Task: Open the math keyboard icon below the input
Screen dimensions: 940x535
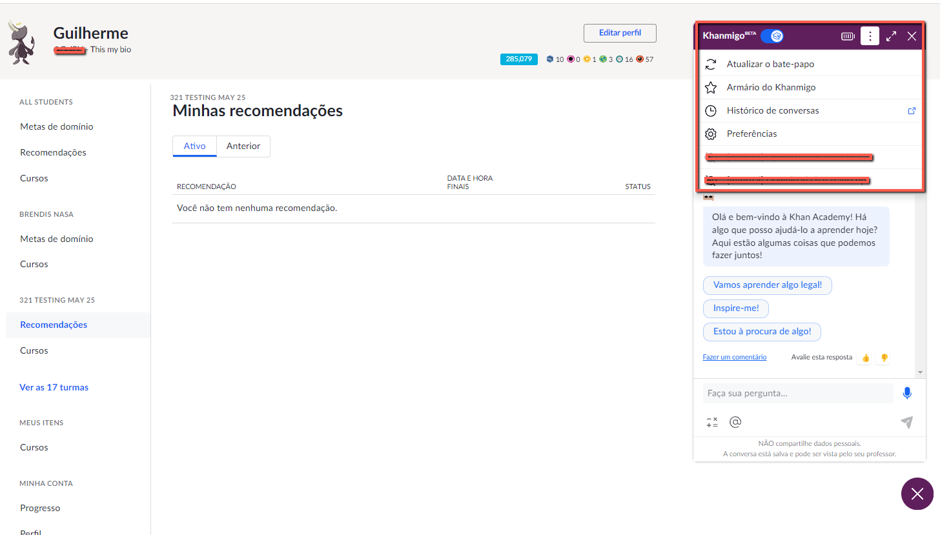Action: pyautogui.click(x=712, y=422)
